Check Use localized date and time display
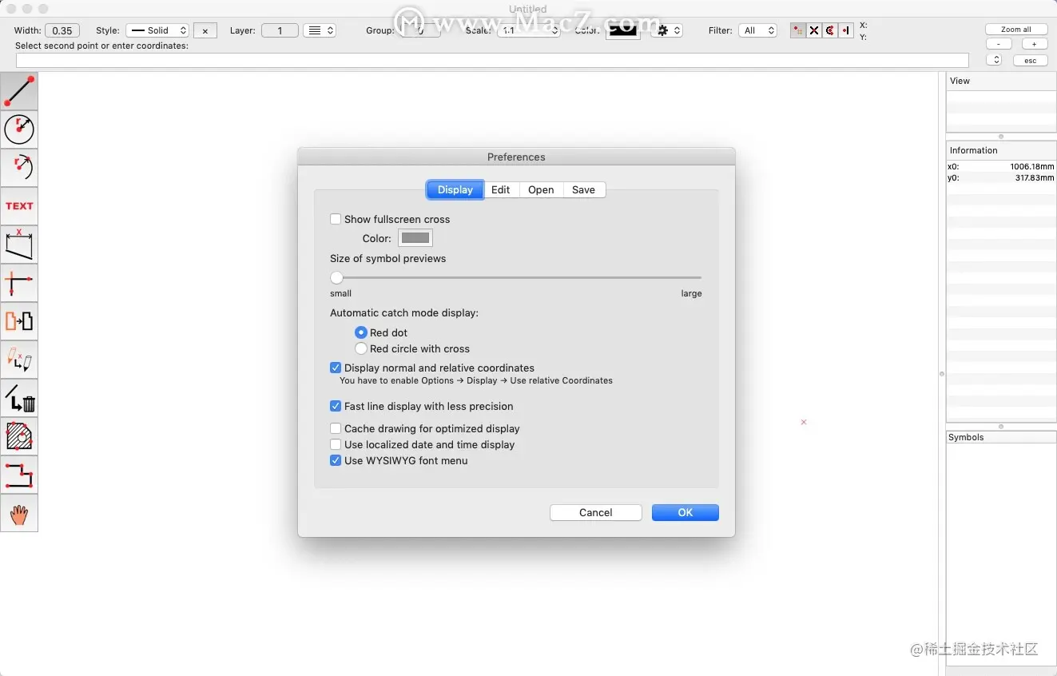The image size is (1057, 676). 336,444
